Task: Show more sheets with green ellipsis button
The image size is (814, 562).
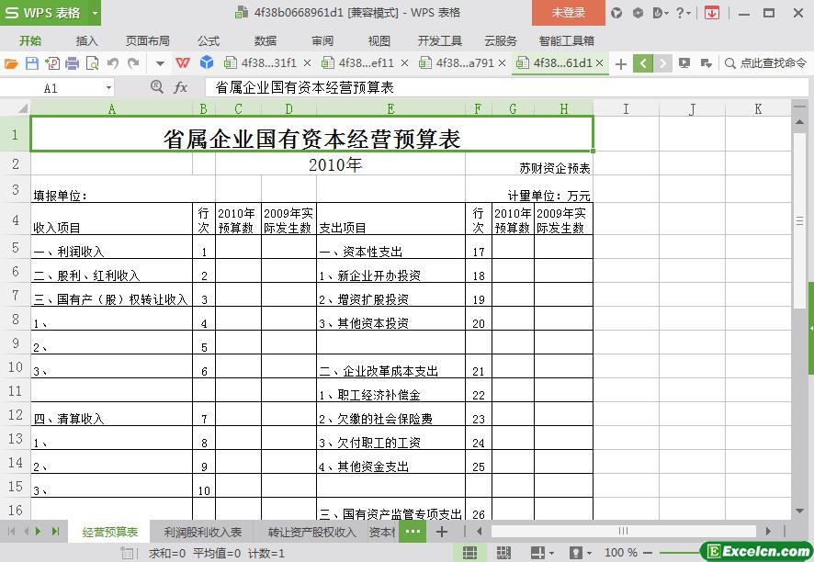Action: coord(413,532)
